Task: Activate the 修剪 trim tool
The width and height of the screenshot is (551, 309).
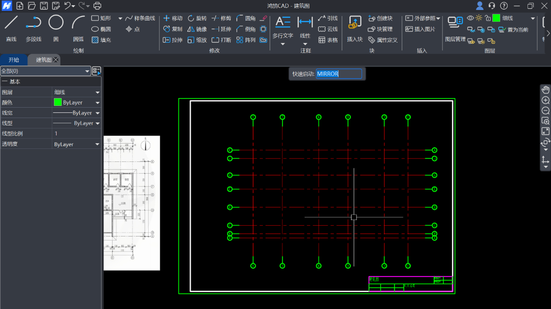Action: [x=221, y=18]
